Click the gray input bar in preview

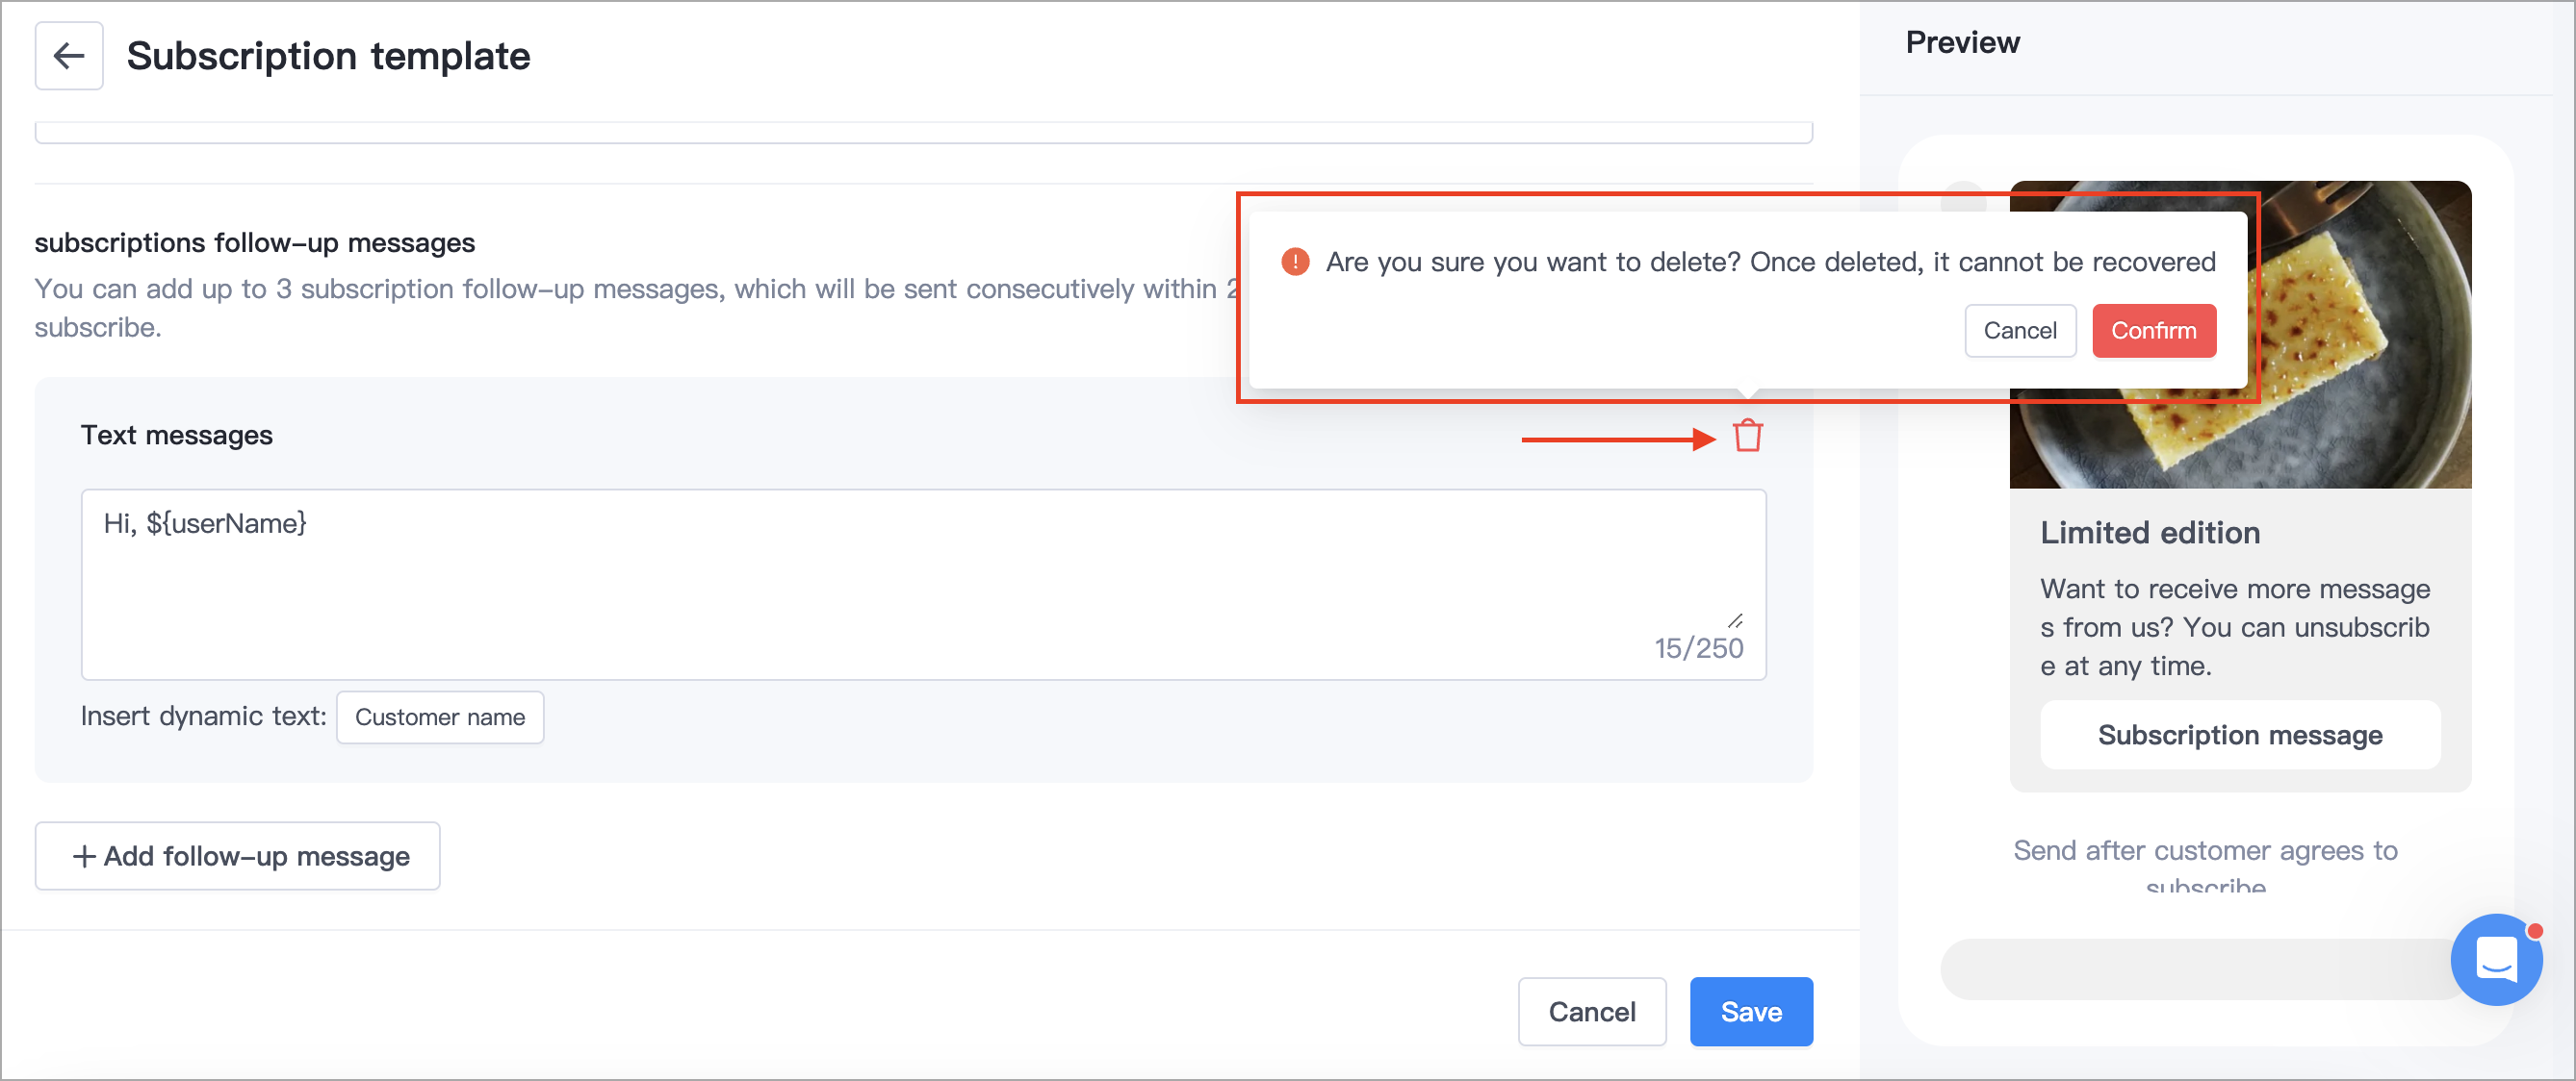pos(2190,969)
